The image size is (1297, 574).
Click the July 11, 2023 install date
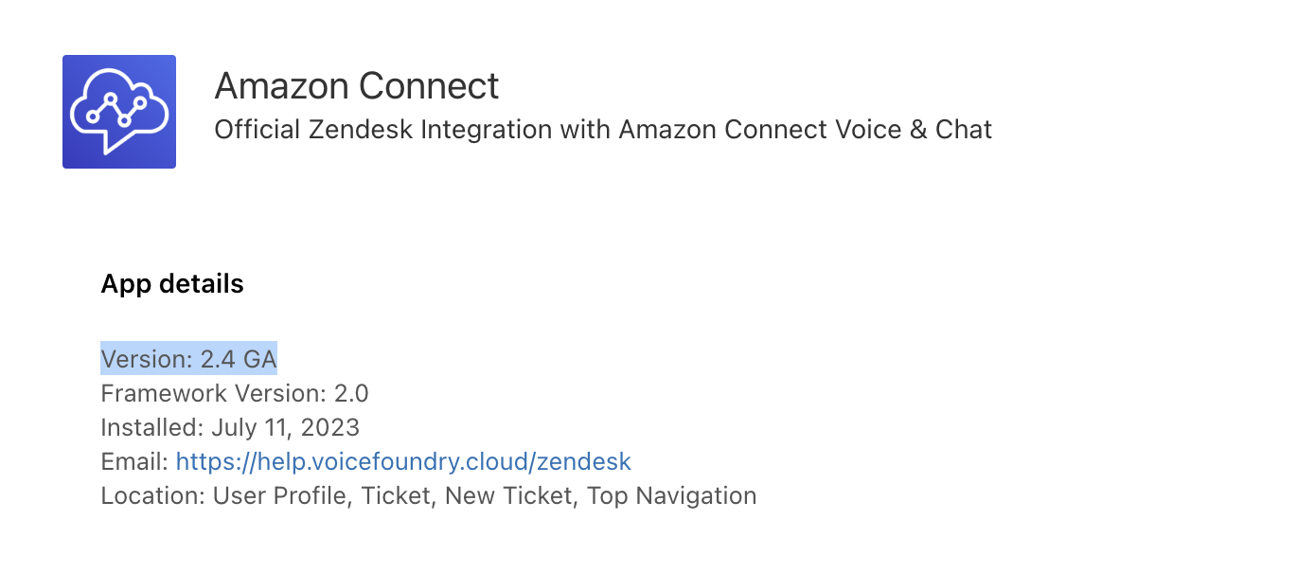pos(285,427)
